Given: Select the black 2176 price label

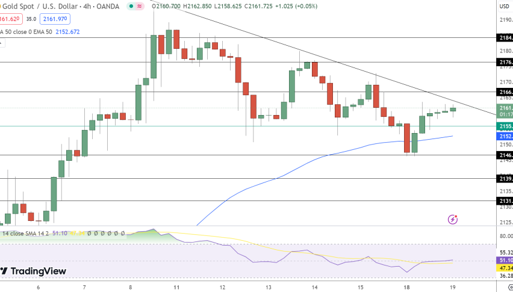Looking at the screenshot, I should pos(505,62).
